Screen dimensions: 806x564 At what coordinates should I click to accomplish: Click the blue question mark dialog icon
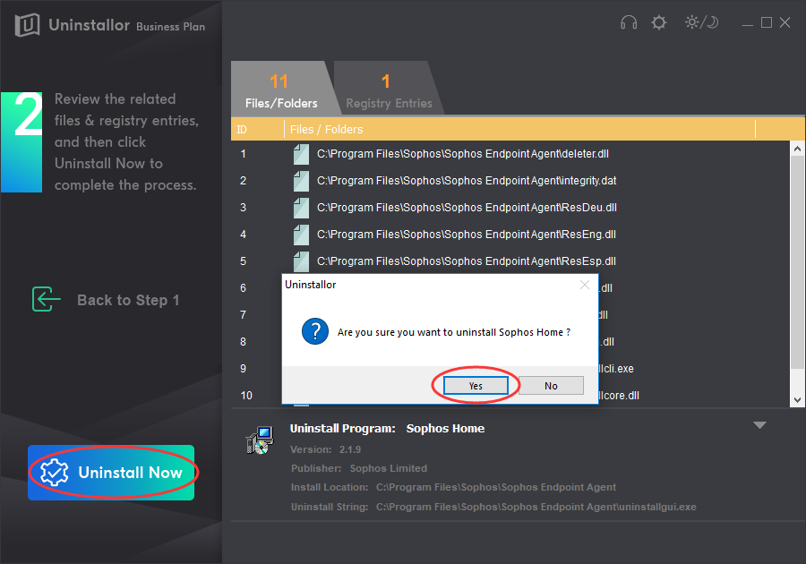(x=315, y=331)
